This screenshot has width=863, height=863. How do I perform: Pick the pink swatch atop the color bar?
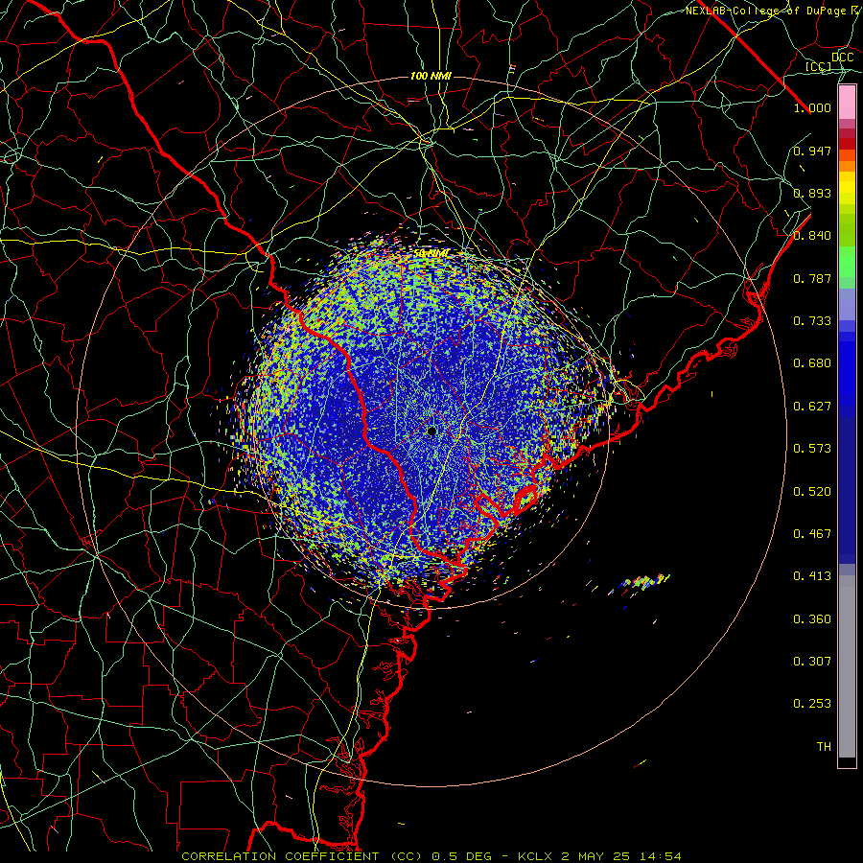tap(847, 103)
